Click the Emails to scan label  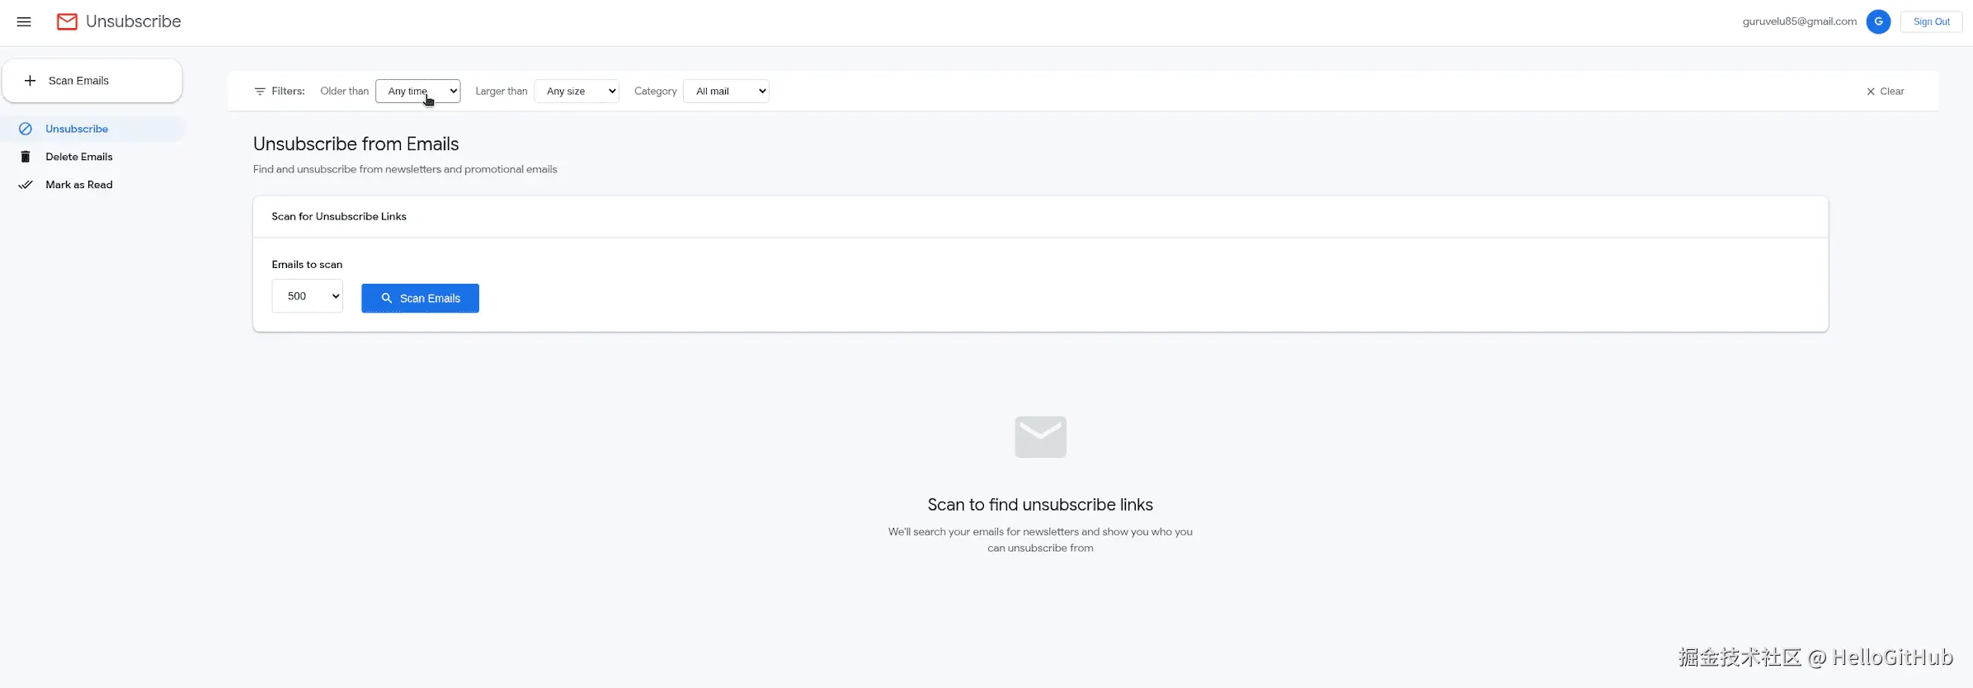click(x=307, y=265)
